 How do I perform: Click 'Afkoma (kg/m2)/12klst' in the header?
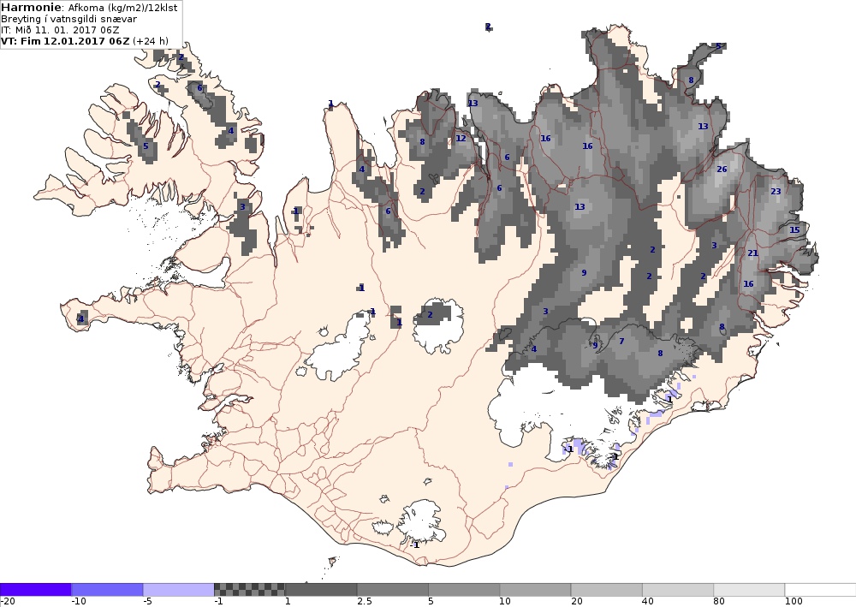122,9
